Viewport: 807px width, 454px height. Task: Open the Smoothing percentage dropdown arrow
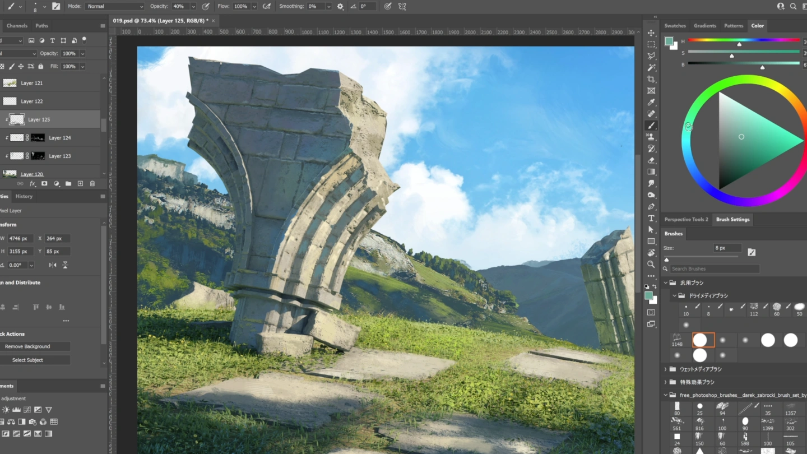pyautogui.click(x=328, y=6)
